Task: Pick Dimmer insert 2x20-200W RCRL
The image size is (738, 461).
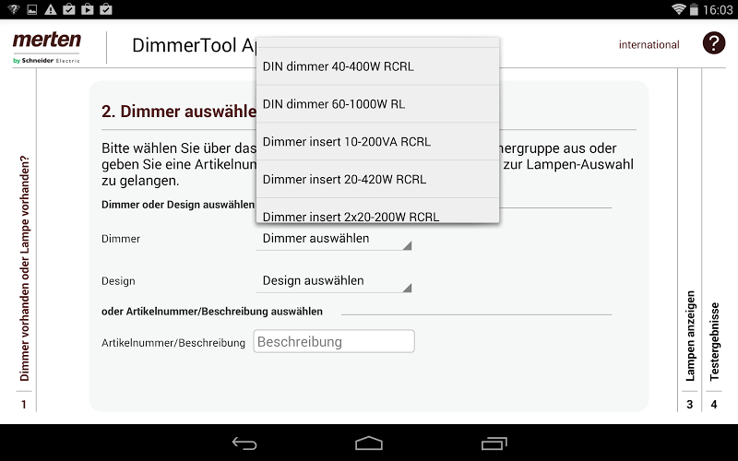Action: tap(377, 210)
